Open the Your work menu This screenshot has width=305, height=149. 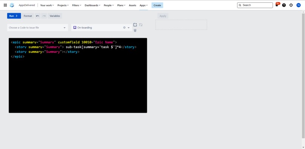tap(47, 5)
